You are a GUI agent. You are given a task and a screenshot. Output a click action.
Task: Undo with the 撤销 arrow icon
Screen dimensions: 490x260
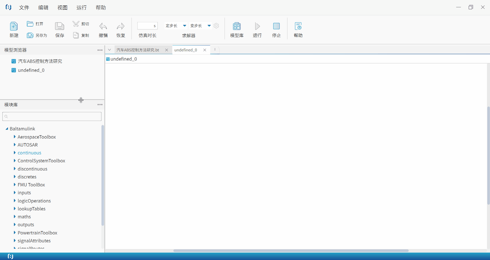pos(103,26)
